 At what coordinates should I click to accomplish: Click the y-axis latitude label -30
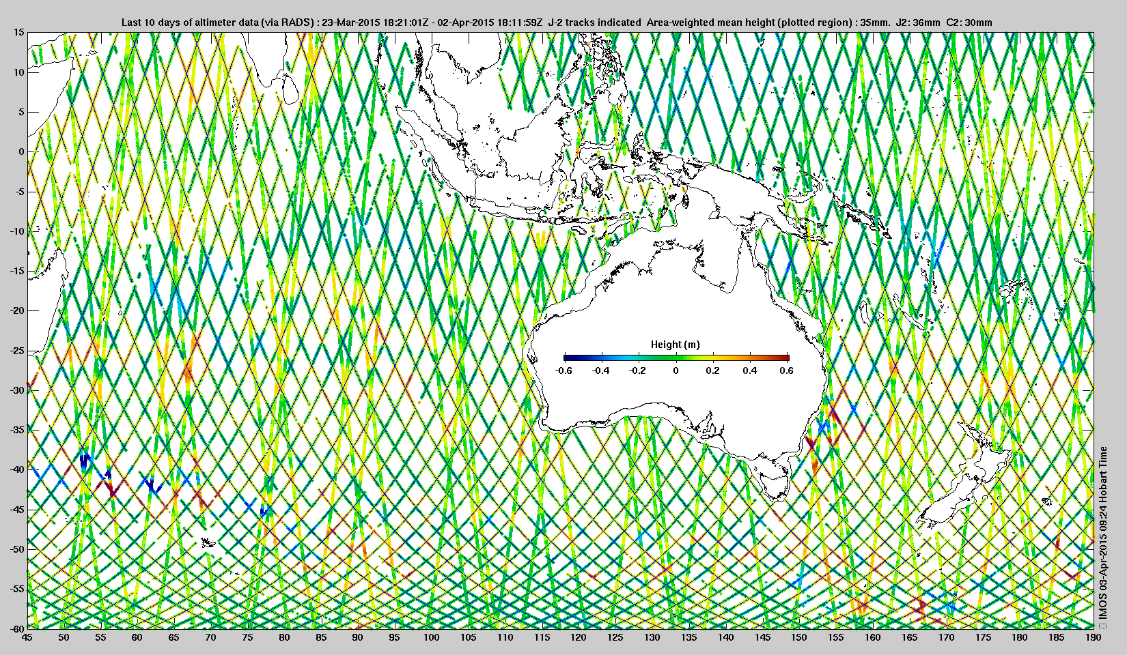point(16,390)
